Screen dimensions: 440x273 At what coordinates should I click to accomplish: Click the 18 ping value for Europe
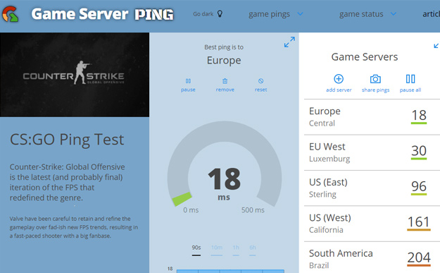(x=419, y=116)
